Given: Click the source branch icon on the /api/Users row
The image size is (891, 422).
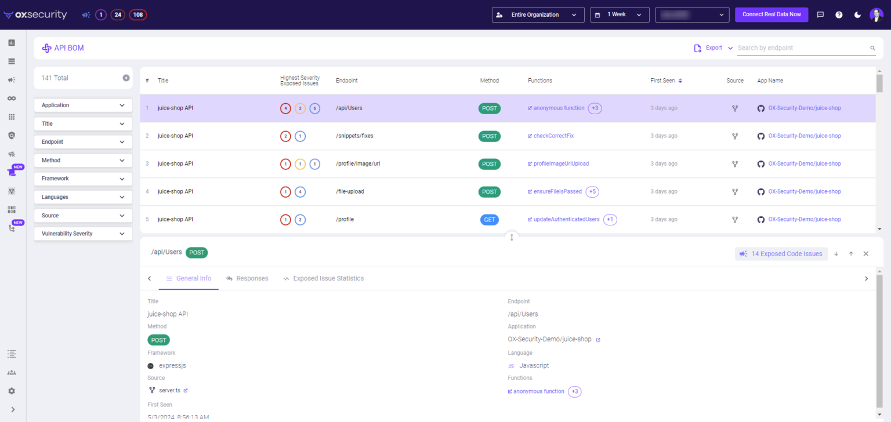Looking at the screenshot, I should point(735,108).
